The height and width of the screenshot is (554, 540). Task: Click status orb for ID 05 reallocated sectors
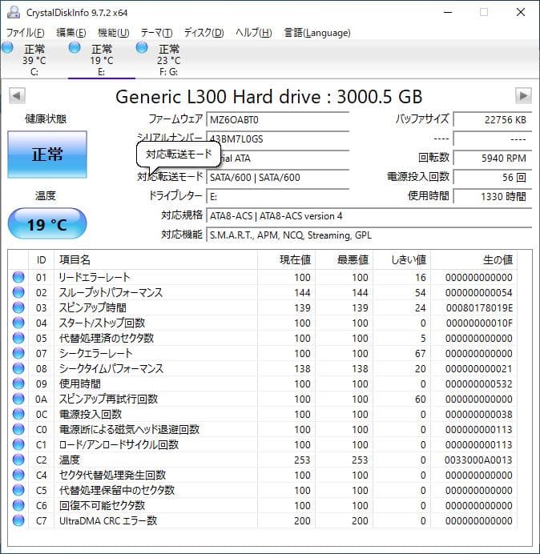(18, 338)
